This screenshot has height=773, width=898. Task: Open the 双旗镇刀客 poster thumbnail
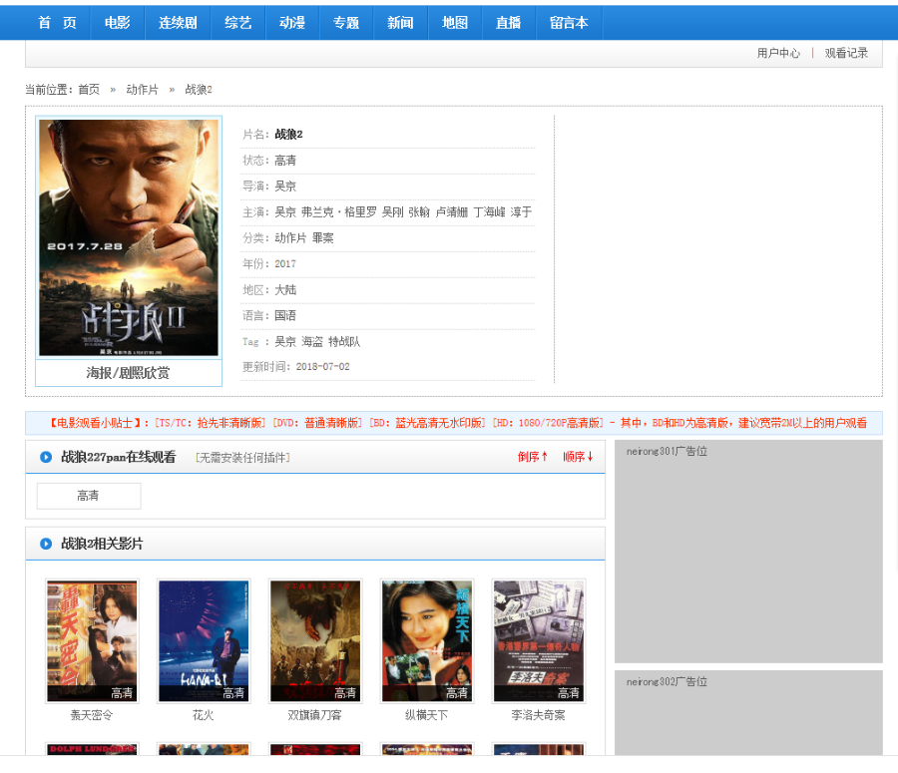click(315, 640)
